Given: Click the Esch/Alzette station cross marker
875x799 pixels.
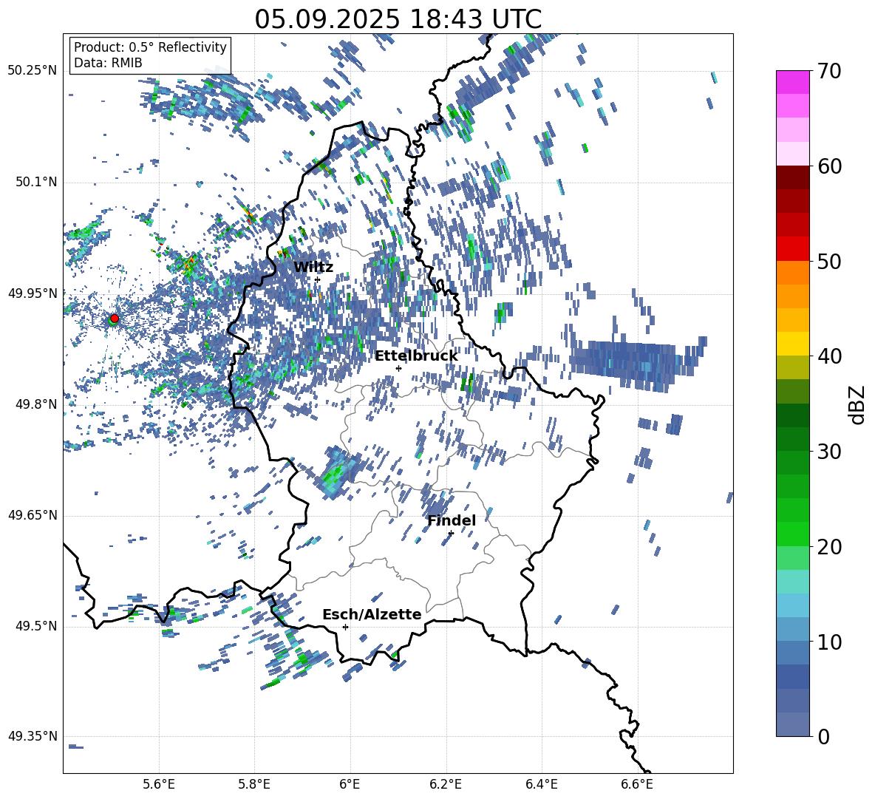Looking at the screenshot, I should pyautogui.click(x=345, y=627).
